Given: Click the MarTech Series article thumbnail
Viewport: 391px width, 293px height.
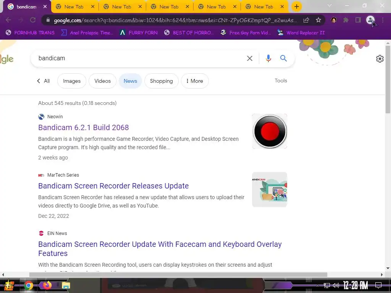Looking at the screenshot, I should tap(270, 190).
